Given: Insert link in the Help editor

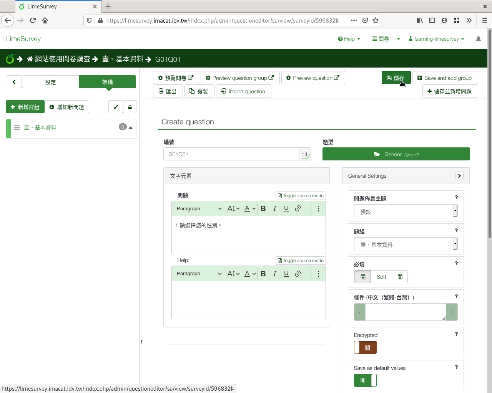Looking at the screenshot, I should pos(298,274).
